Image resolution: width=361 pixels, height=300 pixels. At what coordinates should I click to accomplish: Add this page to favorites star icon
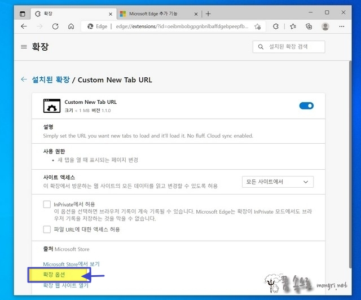[x=258, y=27]
